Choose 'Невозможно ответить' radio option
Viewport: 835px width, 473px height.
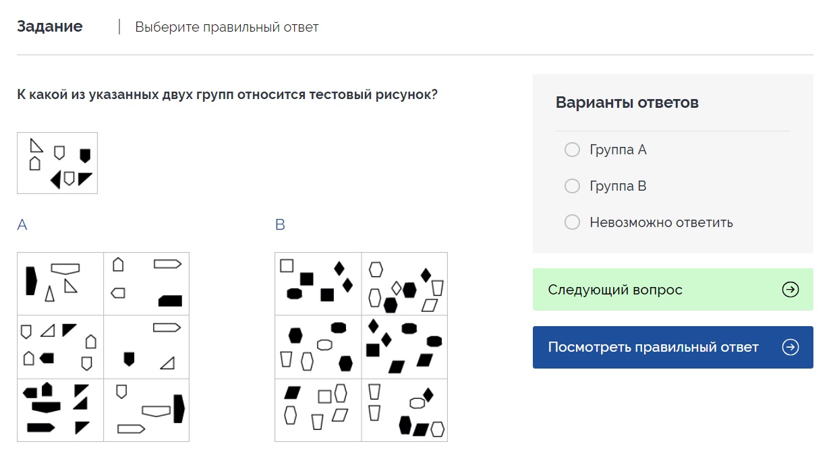pyautogui.click(x=572, y=222)
